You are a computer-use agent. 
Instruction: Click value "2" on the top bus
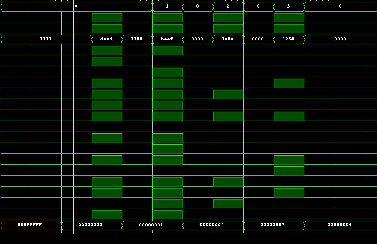pos(228,6)
